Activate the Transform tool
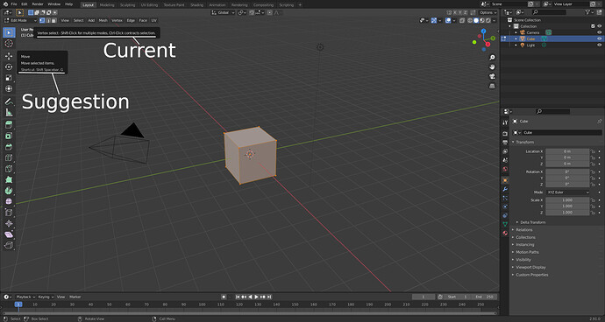Image resolution: width=605 pixels, height=322 pixels. tap(9, 88)
